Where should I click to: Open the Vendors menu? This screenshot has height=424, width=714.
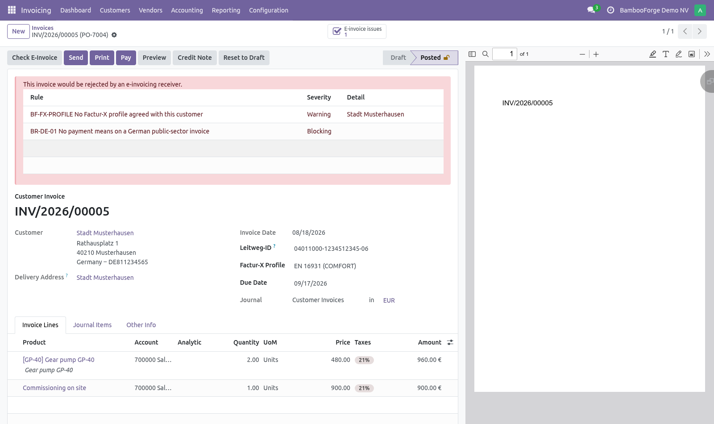click(x=150, y=10)
